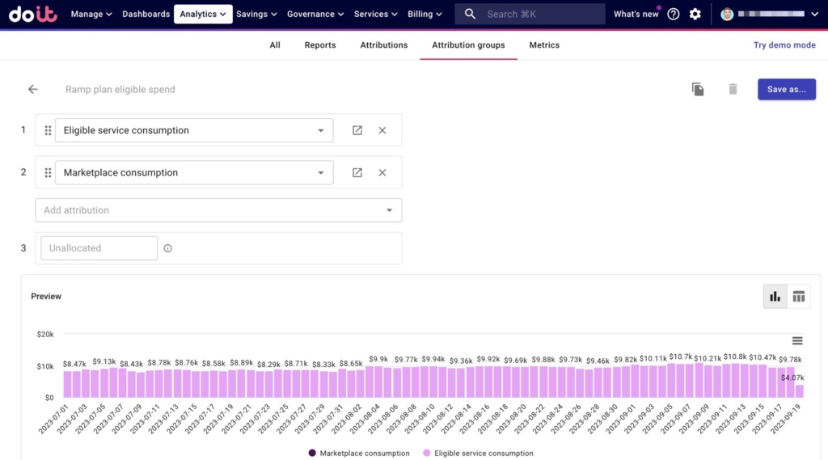Click the Unallocated input field

[x=99, y=248]
